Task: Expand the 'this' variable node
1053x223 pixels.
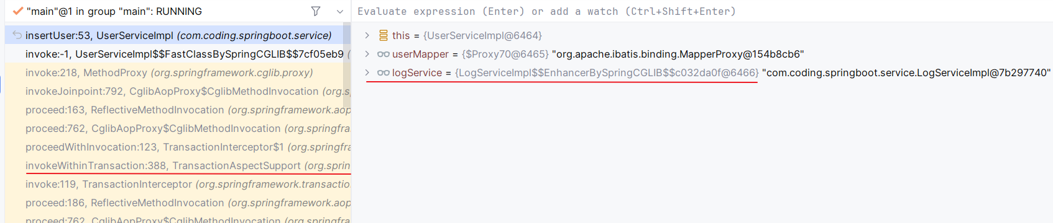Action: pos(367,35)
